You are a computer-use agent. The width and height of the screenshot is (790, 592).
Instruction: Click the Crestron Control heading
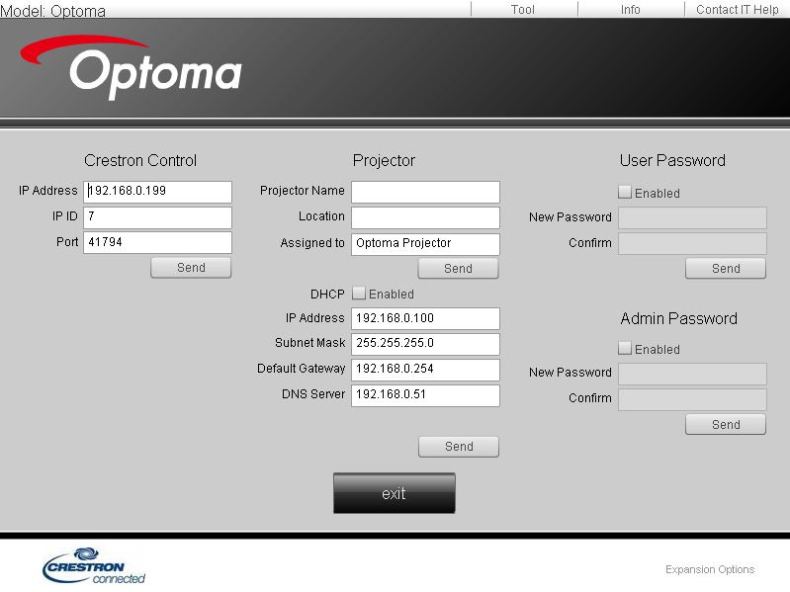point(140,160)
